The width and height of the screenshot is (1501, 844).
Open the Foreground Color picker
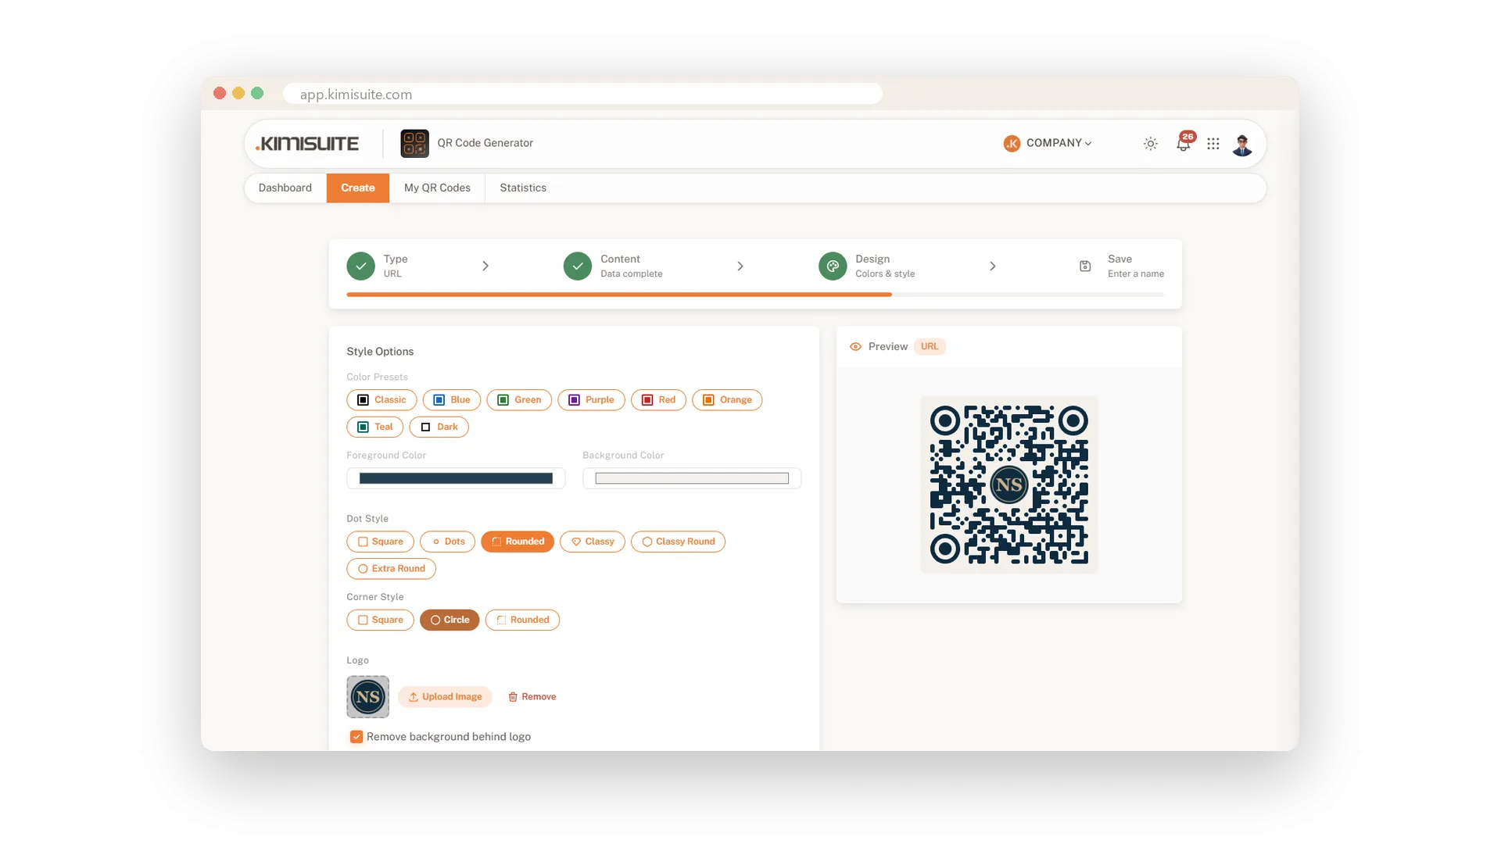[x=456, y=478]
